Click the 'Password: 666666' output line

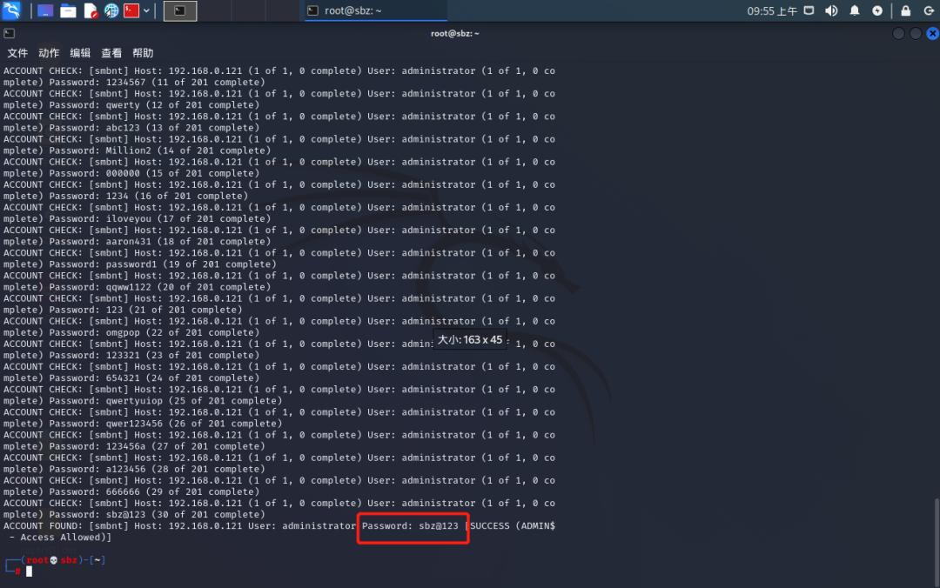[131, 492]
